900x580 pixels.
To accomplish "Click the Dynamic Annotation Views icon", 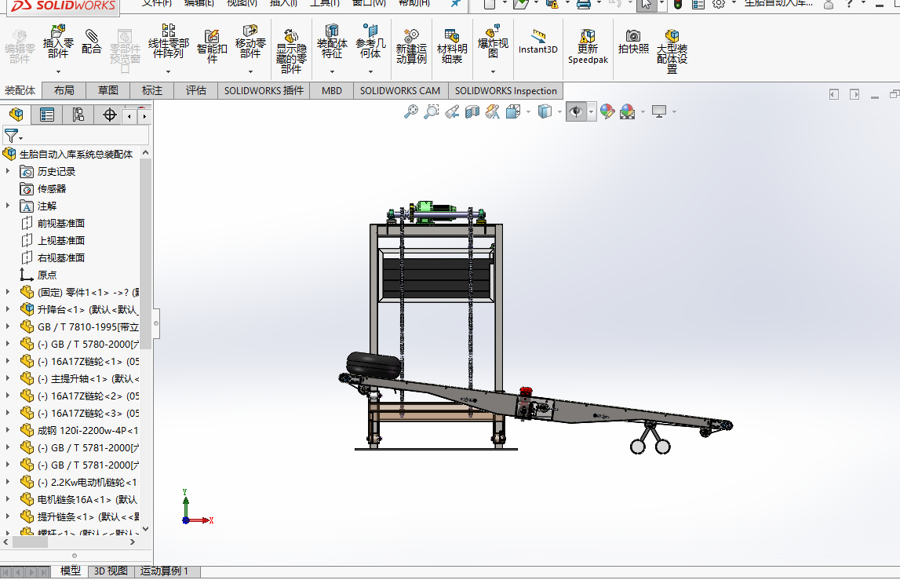I will 493,111.
